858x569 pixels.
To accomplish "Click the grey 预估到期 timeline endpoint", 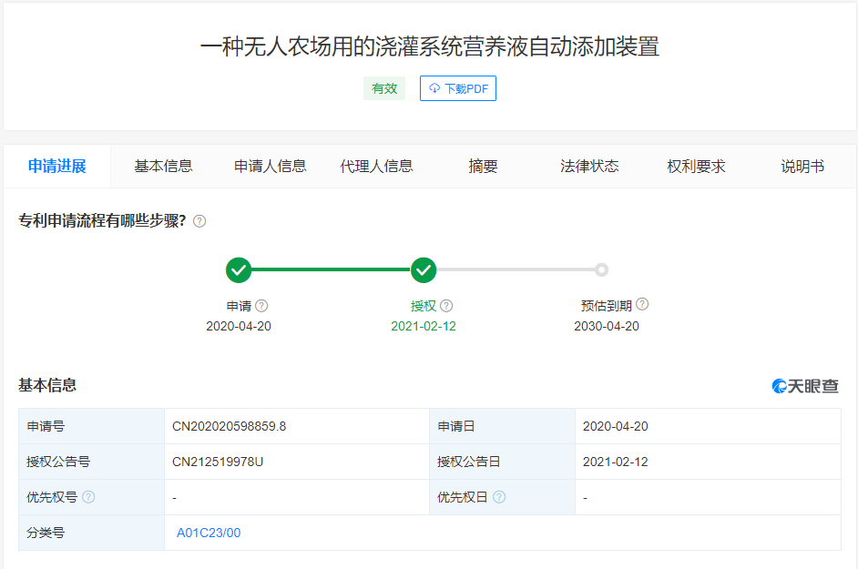I will [601, 269].
